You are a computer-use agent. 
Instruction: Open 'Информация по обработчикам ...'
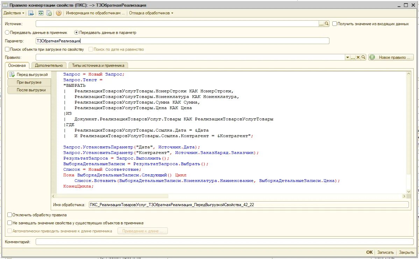pyautogui.click(x=95, y=13)
